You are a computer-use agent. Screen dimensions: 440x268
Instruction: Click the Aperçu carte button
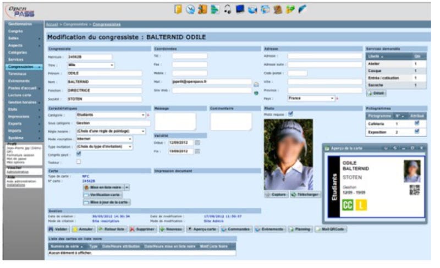tap(202, 229)
